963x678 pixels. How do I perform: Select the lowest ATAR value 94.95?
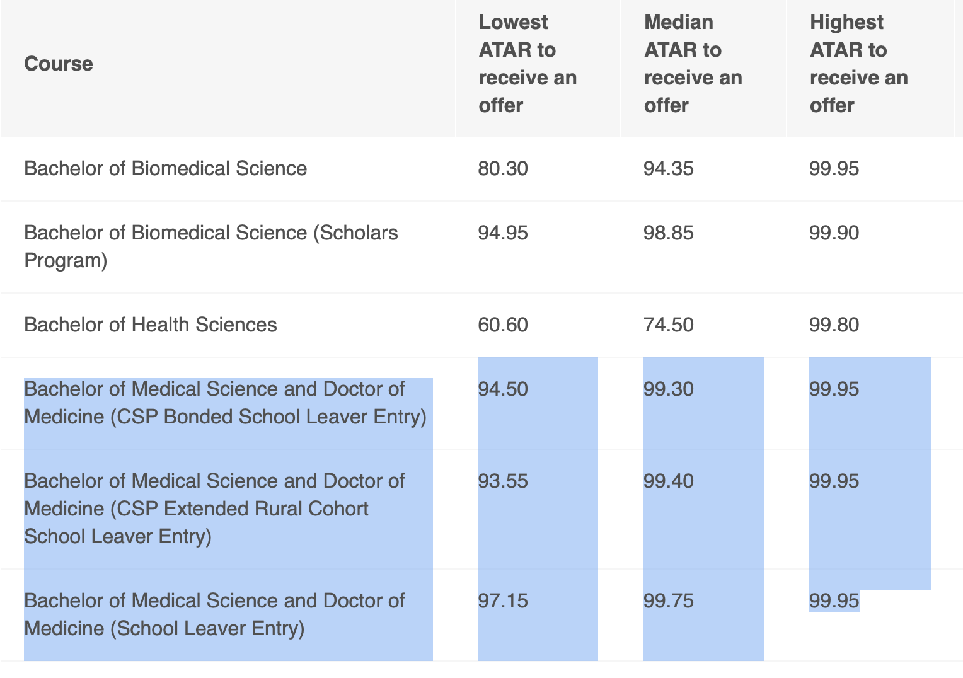(503, 233)
